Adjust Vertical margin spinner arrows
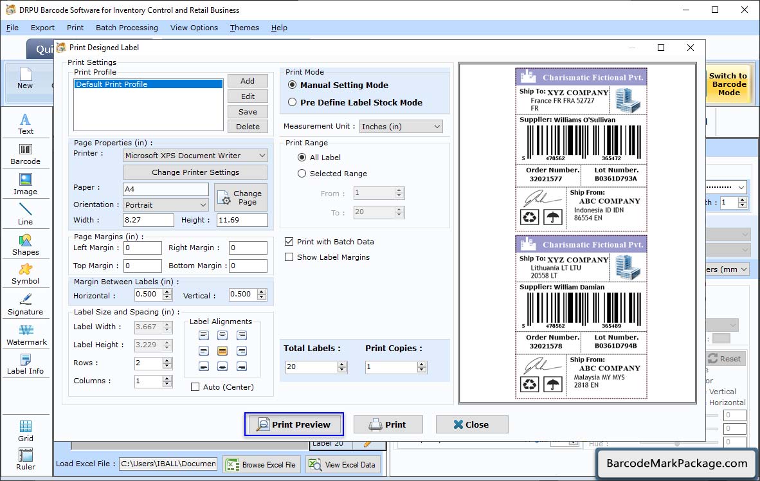Viewport: 760px width, 481px height. click(262, 295)
